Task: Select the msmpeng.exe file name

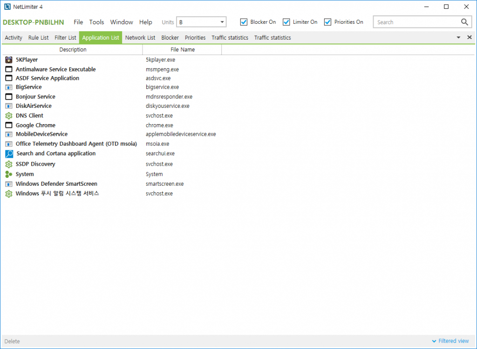Action: click(162, 70)
